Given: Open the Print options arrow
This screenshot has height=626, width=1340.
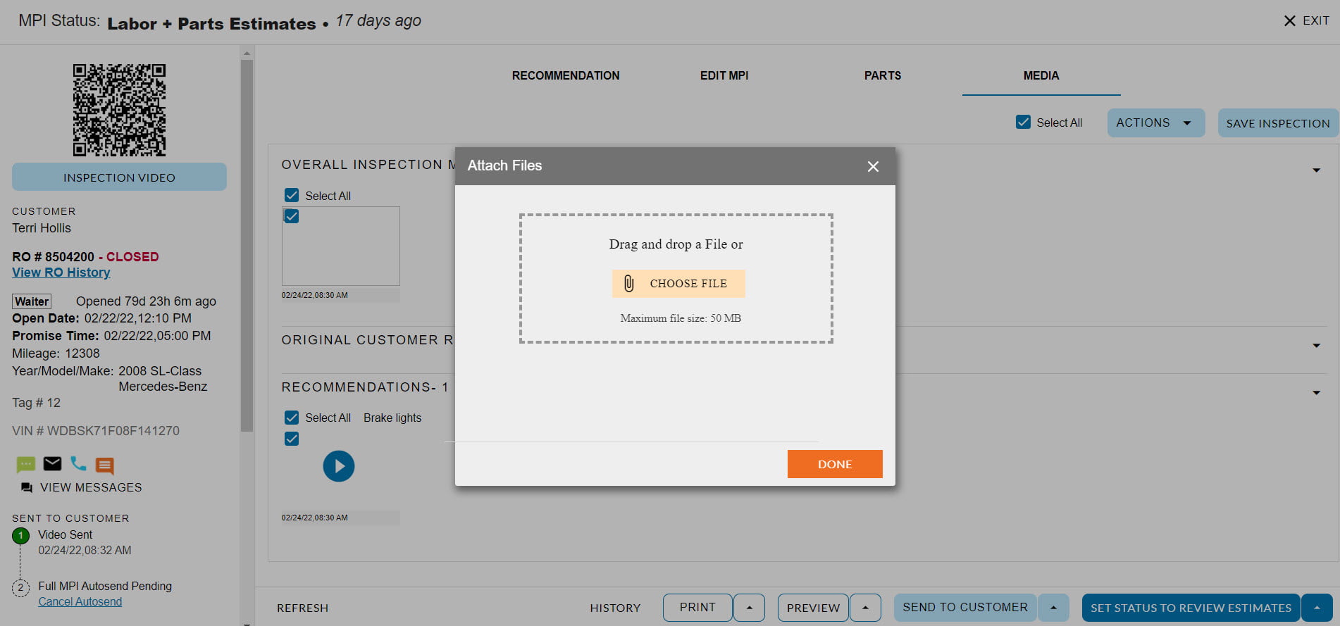Looking at the screenshot, I should (x=749, y=608).
